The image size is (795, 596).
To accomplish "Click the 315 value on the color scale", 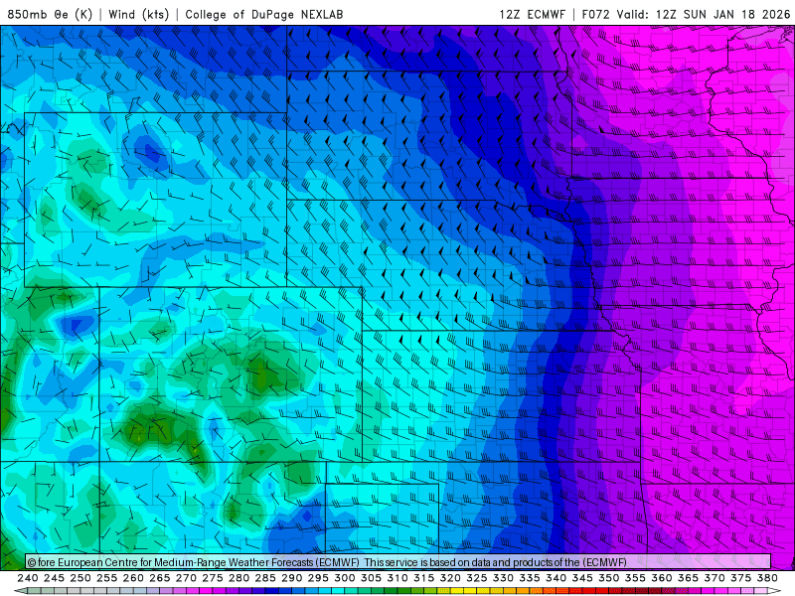I will click(x=423, y=578).
